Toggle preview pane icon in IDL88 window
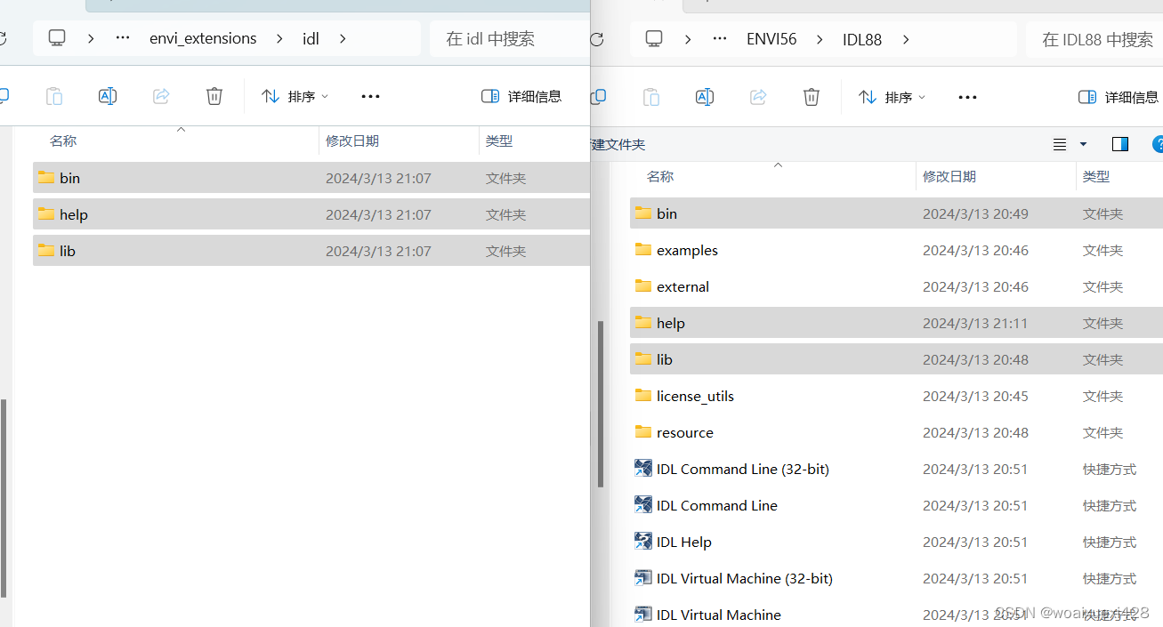The height and width of the screenshot is (627, 1163). pos(1120,144)
